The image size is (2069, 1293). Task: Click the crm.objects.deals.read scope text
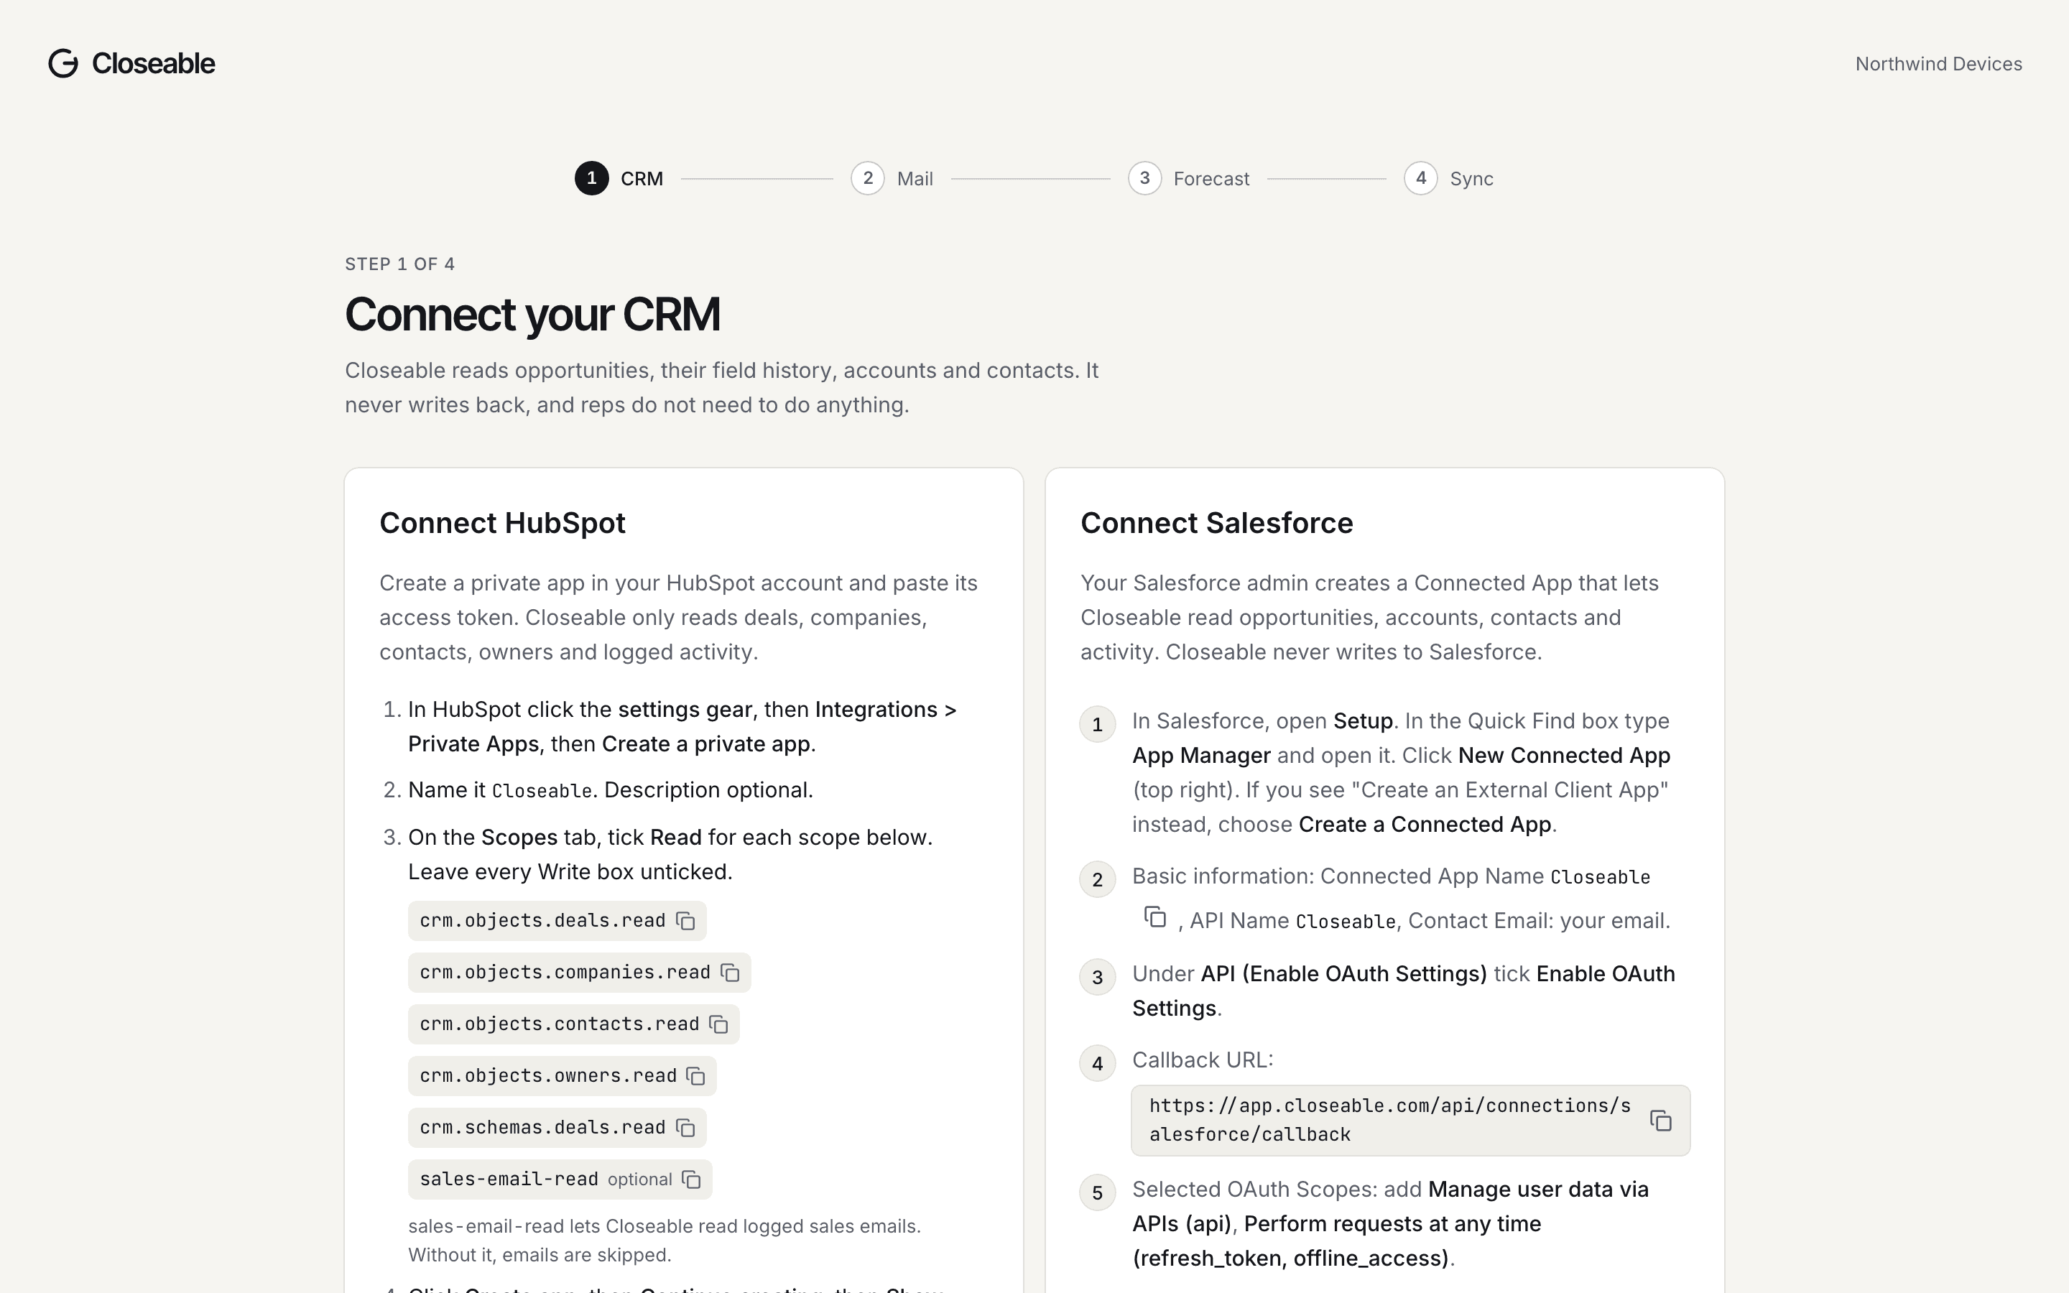[542, 921]
